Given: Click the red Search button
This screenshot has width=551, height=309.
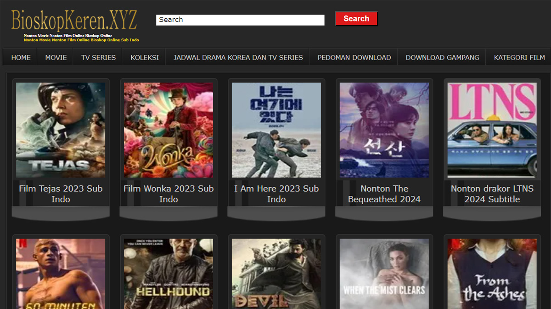Looking at the screenshot, I should tap(356, 18).
